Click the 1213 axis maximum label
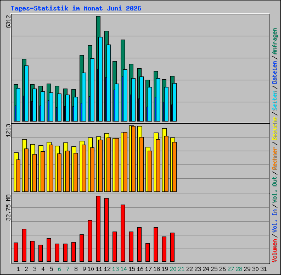 point(8,130)
